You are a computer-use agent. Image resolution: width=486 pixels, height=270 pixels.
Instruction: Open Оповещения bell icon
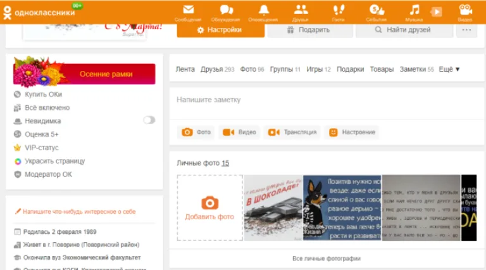pyautogui.click(x=263, y=10)
